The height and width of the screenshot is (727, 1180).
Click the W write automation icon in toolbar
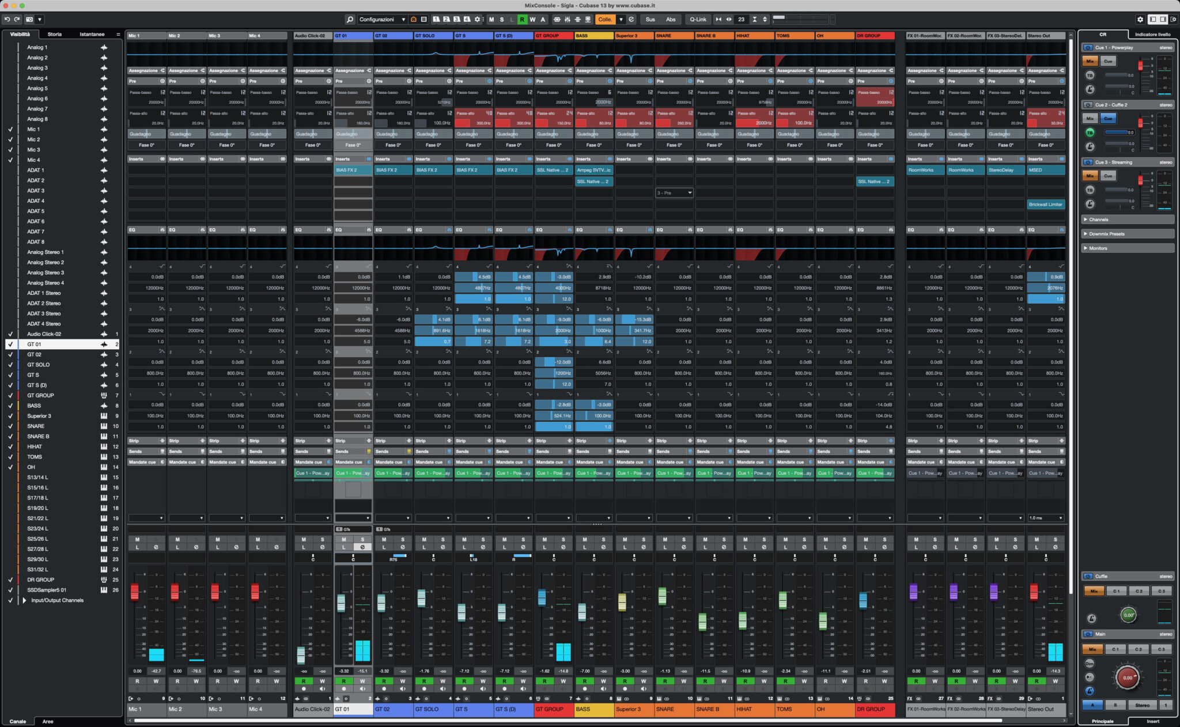pyautogui.click(x=533, y=19)
